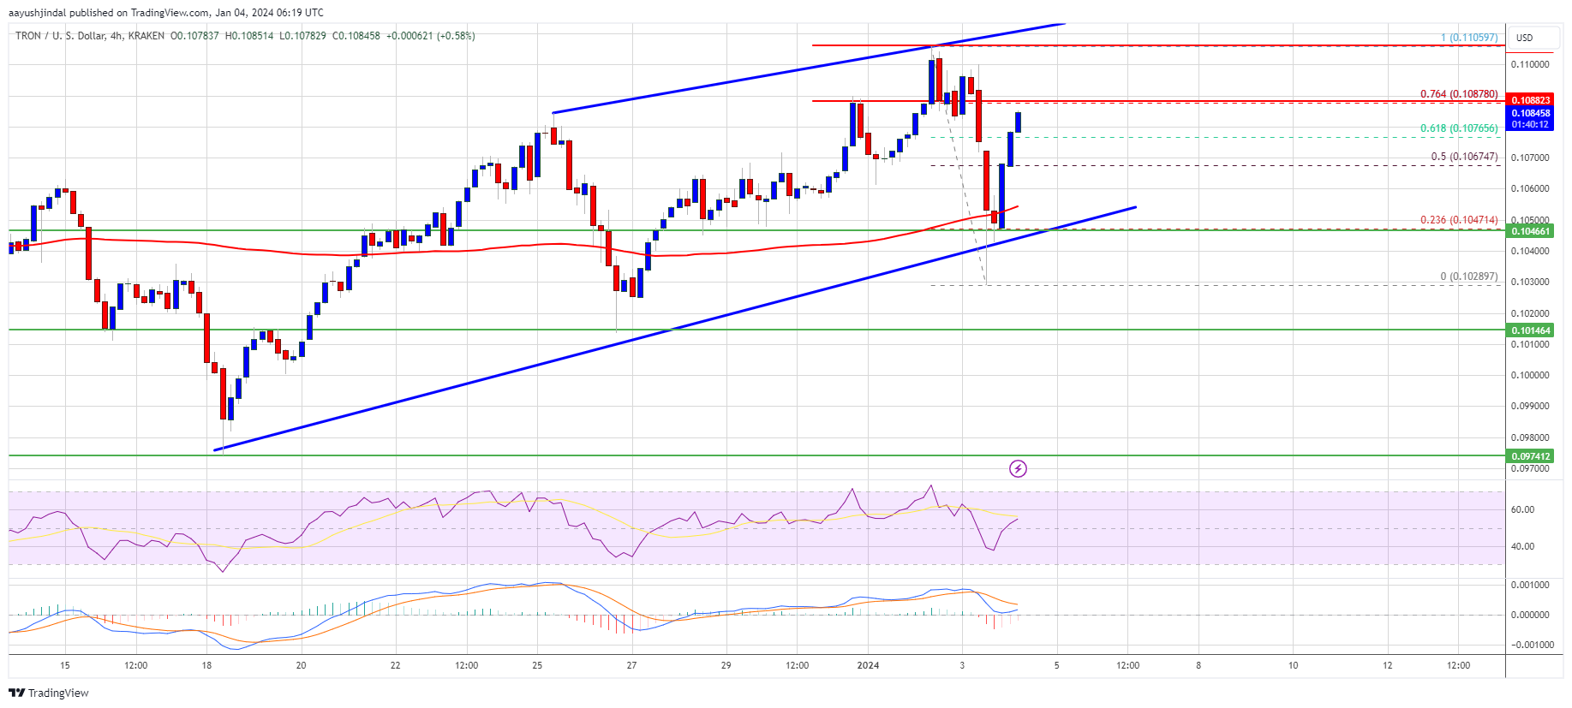Viewport: 1572px width, 708px height.
Task: Select the red 0.108823 price label
Action: [1530, 100]
